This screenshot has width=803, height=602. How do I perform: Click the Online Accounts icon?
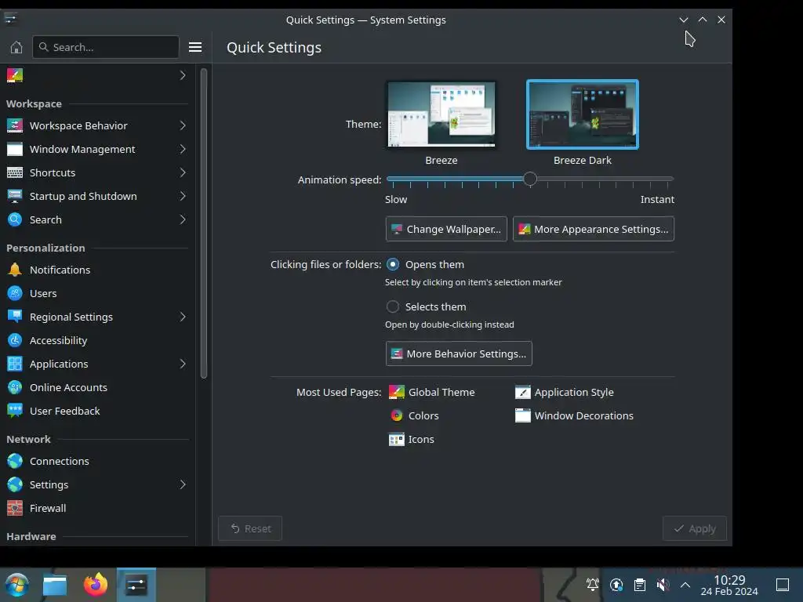(15, 387)
